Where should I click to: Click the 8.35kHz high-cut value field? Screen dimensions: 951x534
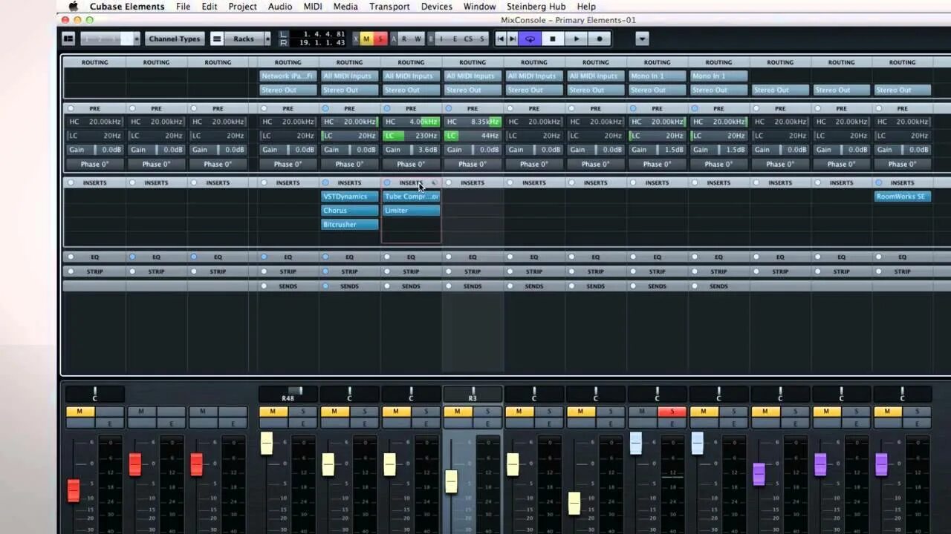[x=473, y=122]
